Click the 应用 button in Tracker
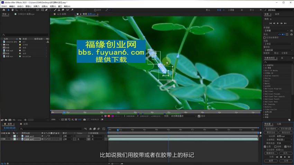 [x=285, y=161]
